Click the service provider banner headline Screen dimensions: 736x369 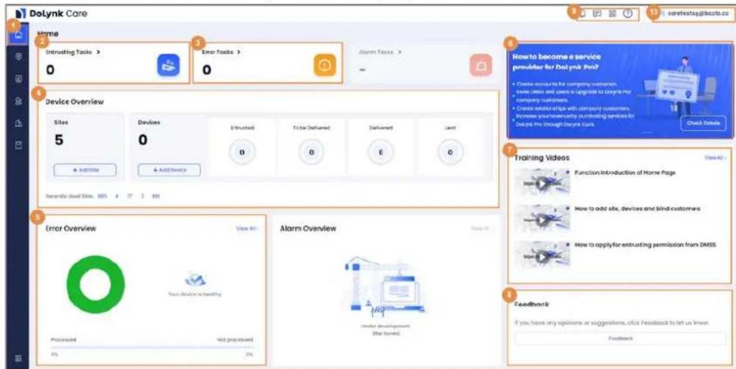pyautogui.click(x=557, y=62)
